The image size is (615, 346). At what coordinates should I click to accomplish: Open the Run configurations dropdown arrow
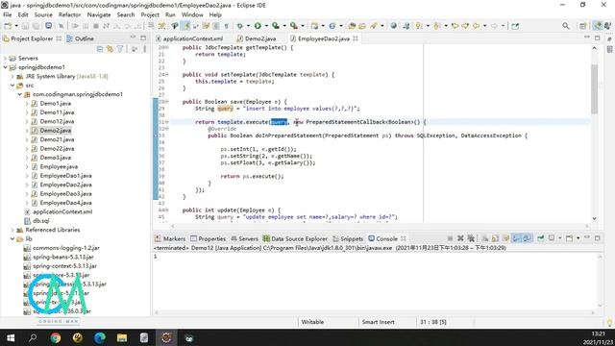point(266,26)
